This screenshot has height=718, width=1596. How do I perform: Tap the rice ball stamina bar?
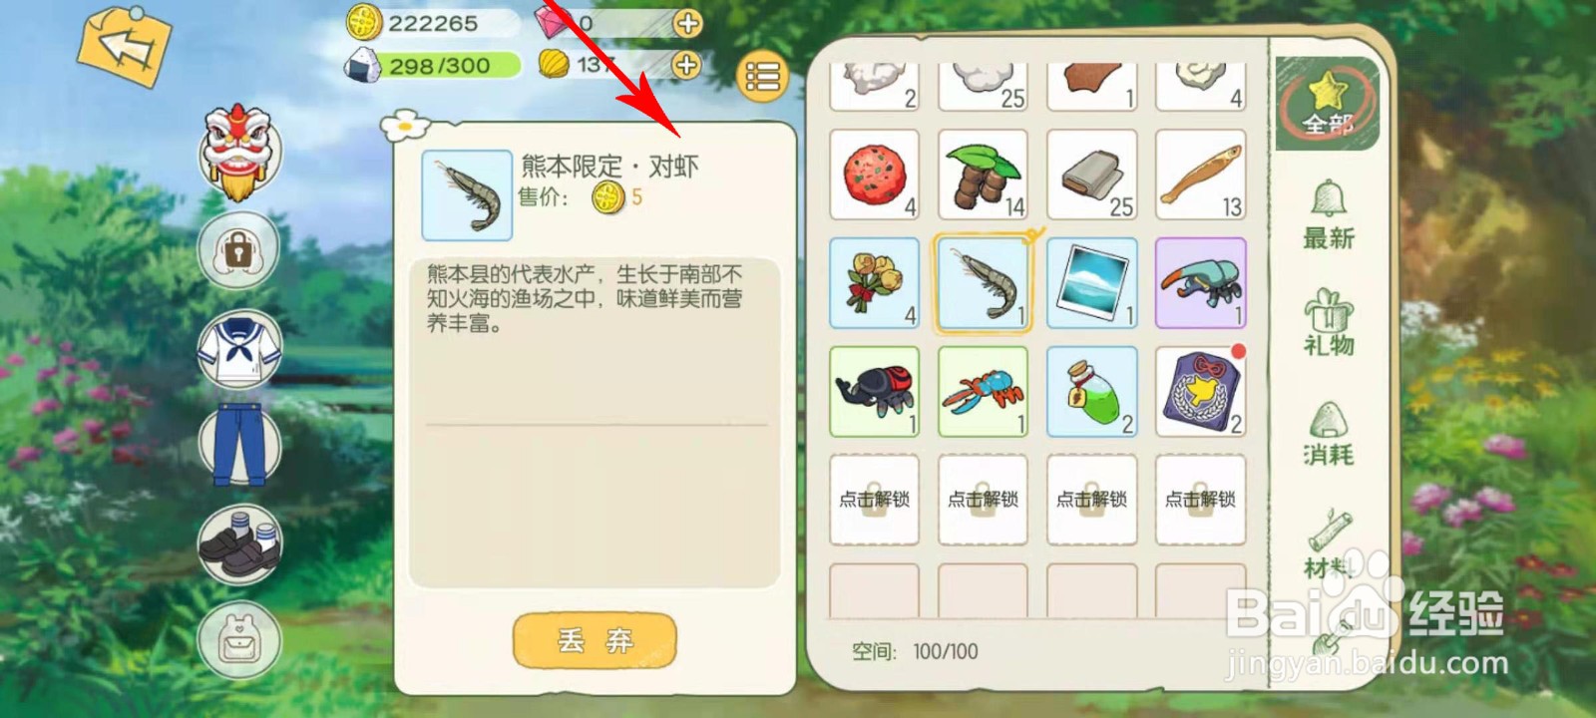pos(433,66)
